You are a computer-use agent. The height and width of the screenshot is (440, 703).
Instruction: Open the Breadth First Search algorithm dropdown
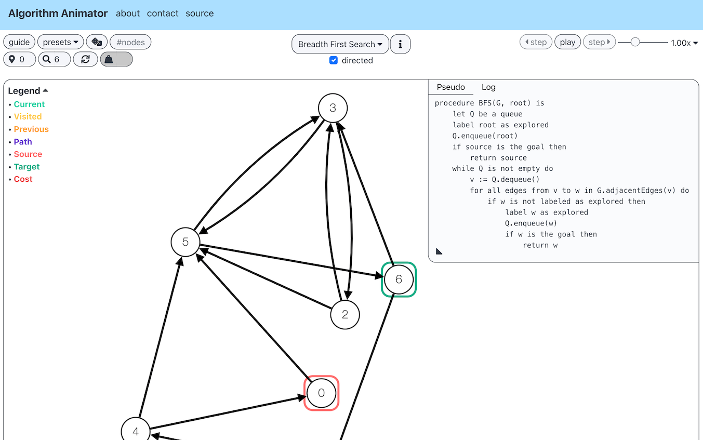(x=340, y=44)
